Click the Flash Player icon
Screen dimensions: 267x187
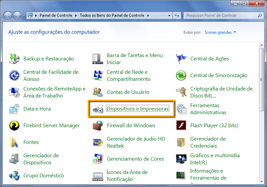tap(181, 126)
